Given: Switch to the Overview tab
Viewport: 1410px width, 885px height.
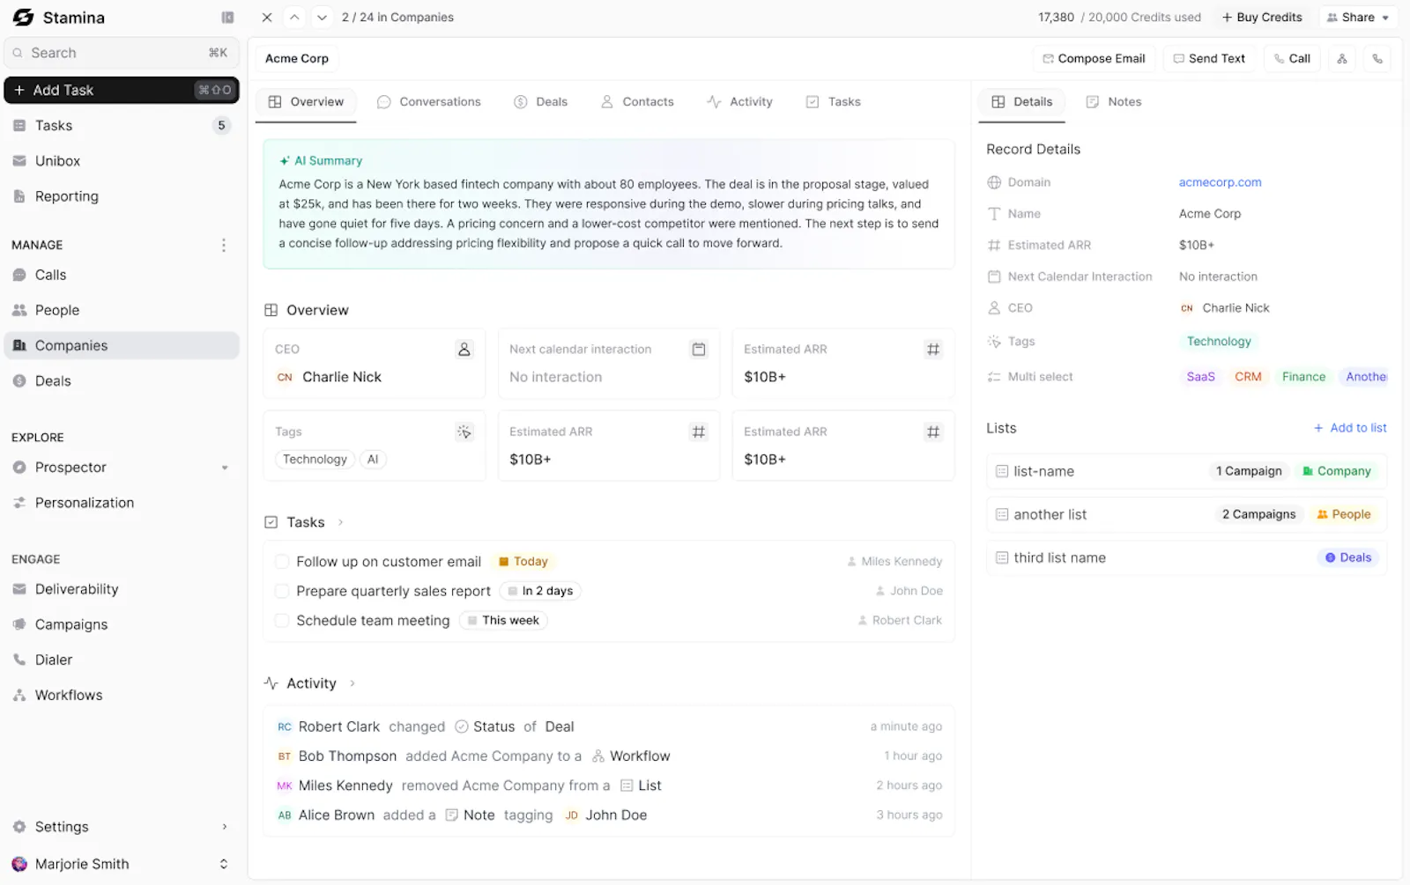Looking at the screenshot, I should (306, 102).
